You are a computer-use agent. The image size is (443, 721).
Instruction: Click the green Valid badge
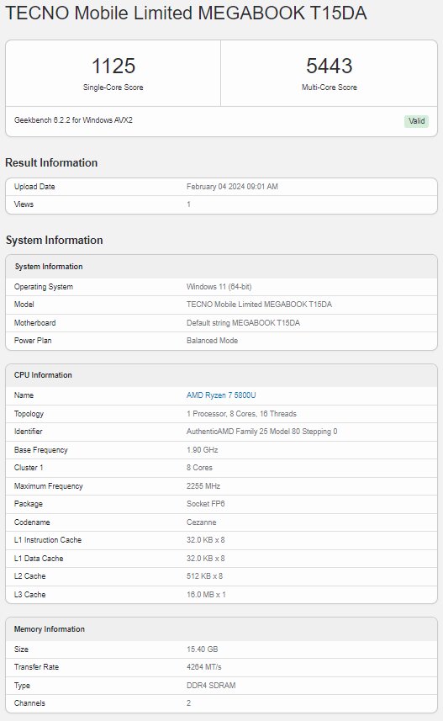[416, 121]
